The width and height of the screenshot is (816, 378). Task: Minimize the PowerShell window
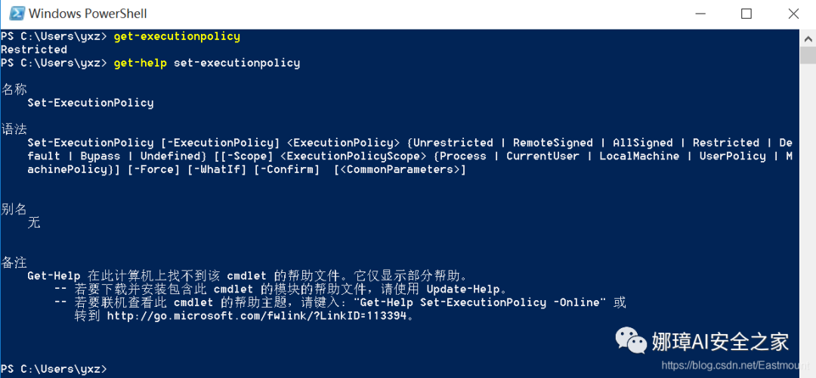pos(698,14)
